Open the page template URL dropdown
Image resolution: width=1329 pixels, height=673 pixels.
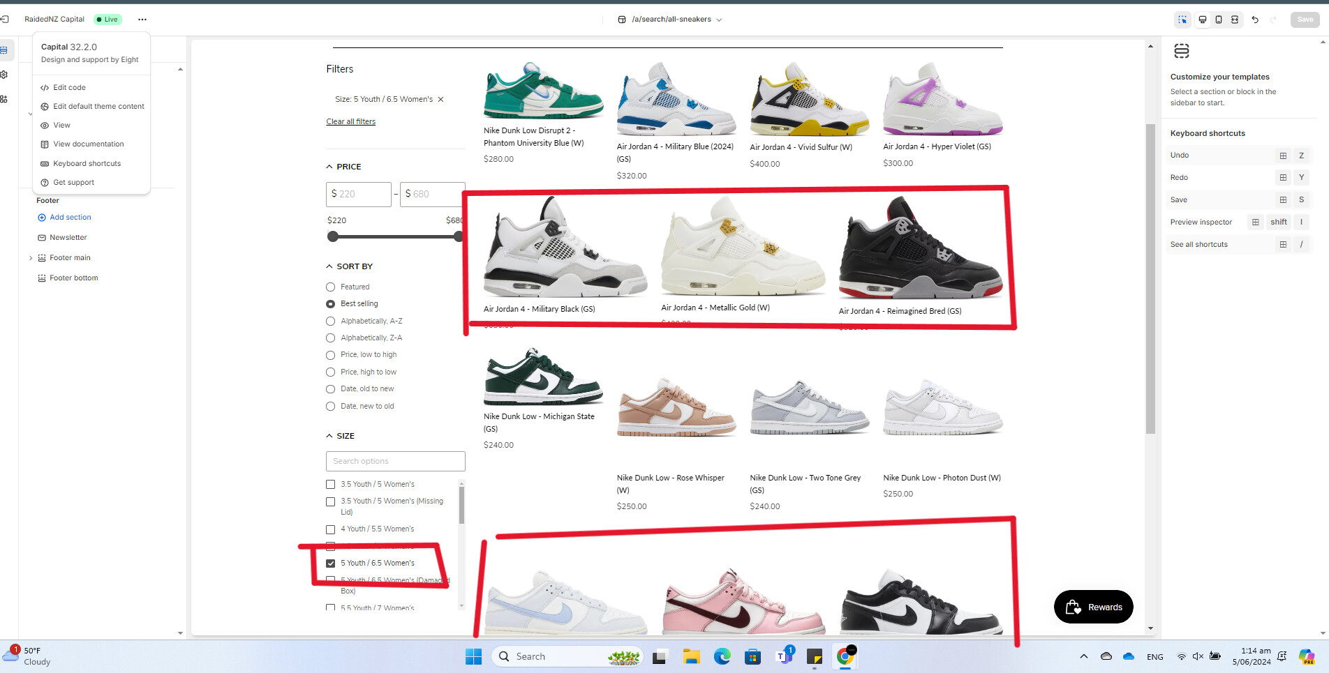pyautogui.click(x=670, y=20)
